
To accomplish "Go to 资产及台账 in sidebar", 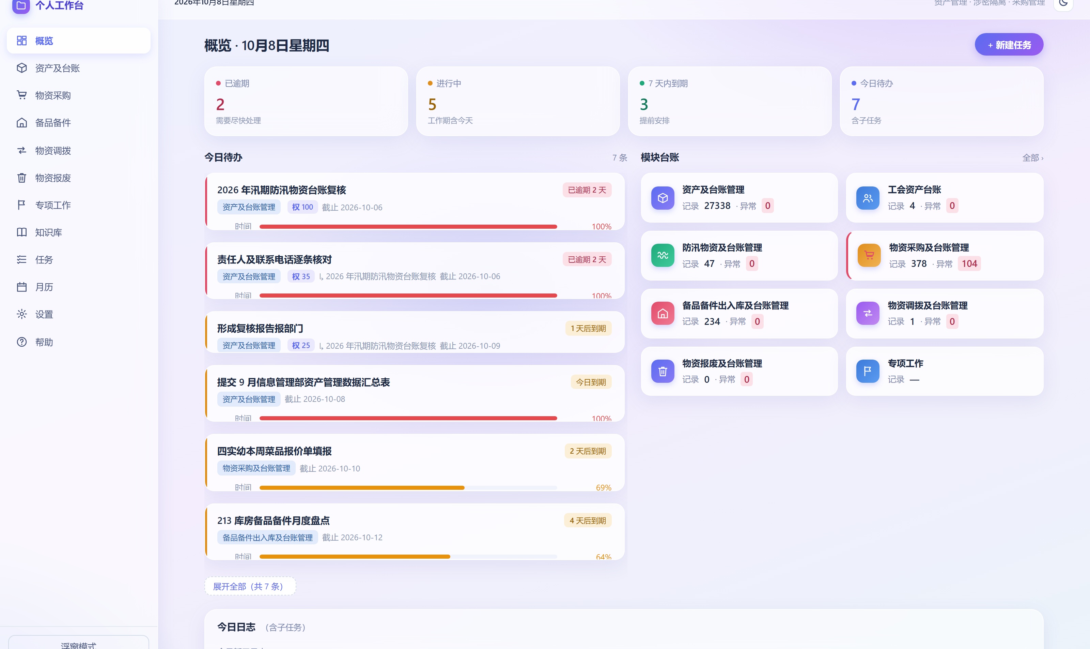I will [79, 68].
